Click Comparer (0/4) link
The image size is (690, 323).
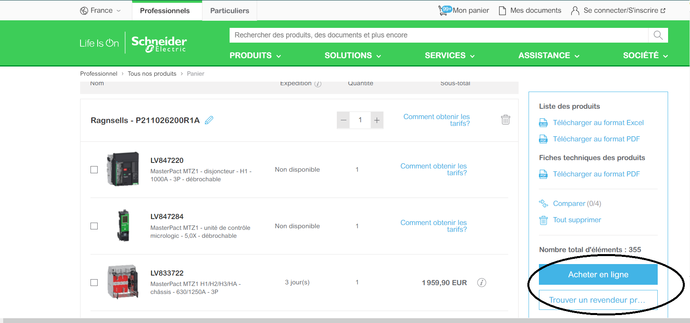(x=577, y=204)
